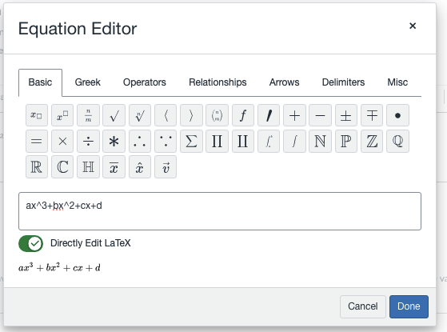This screenshot has height=332, width=447.
Task: Switch to the Greek tab
Action: [87, 82]
